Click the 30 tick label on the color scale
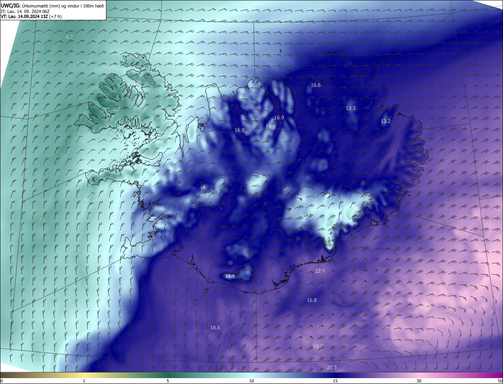Image resolution: width=503 pixels, height=384 pixels. (419, 381)
